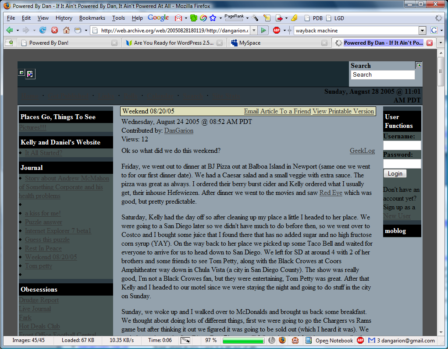This screenshot has width=448, height=349.
Task: Open Gmail notifier in status bar
Action: [x=372, y=340]
